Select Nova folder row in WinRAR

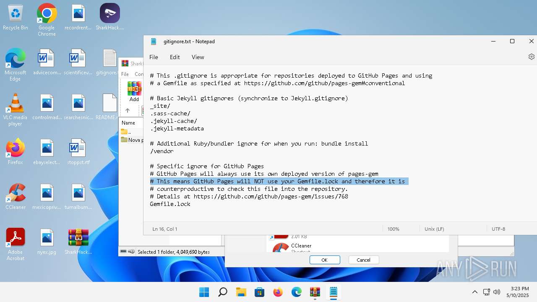[131, 140]
